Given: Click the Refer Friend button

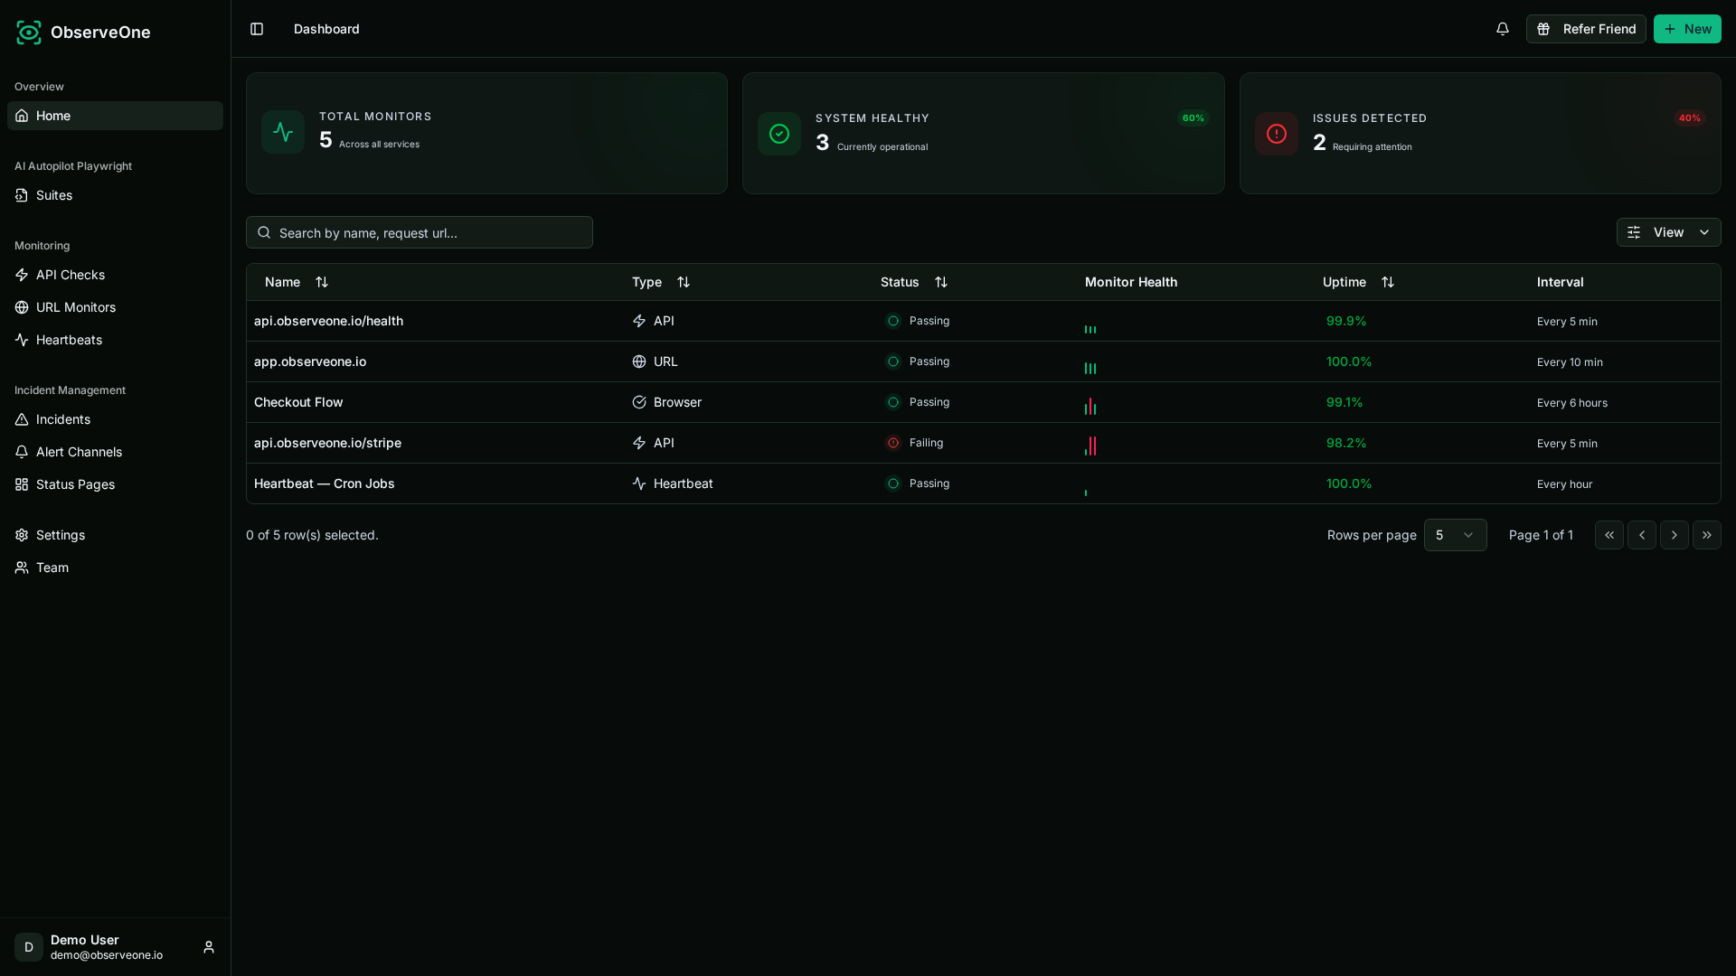Looking at the screenshot, I should click(1586, 29).
